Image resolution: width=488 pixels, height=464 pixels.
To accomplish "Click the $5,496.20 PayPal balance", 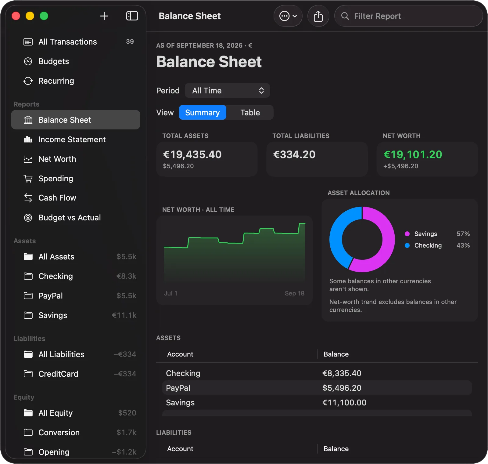I will click(x=342, y=388).
